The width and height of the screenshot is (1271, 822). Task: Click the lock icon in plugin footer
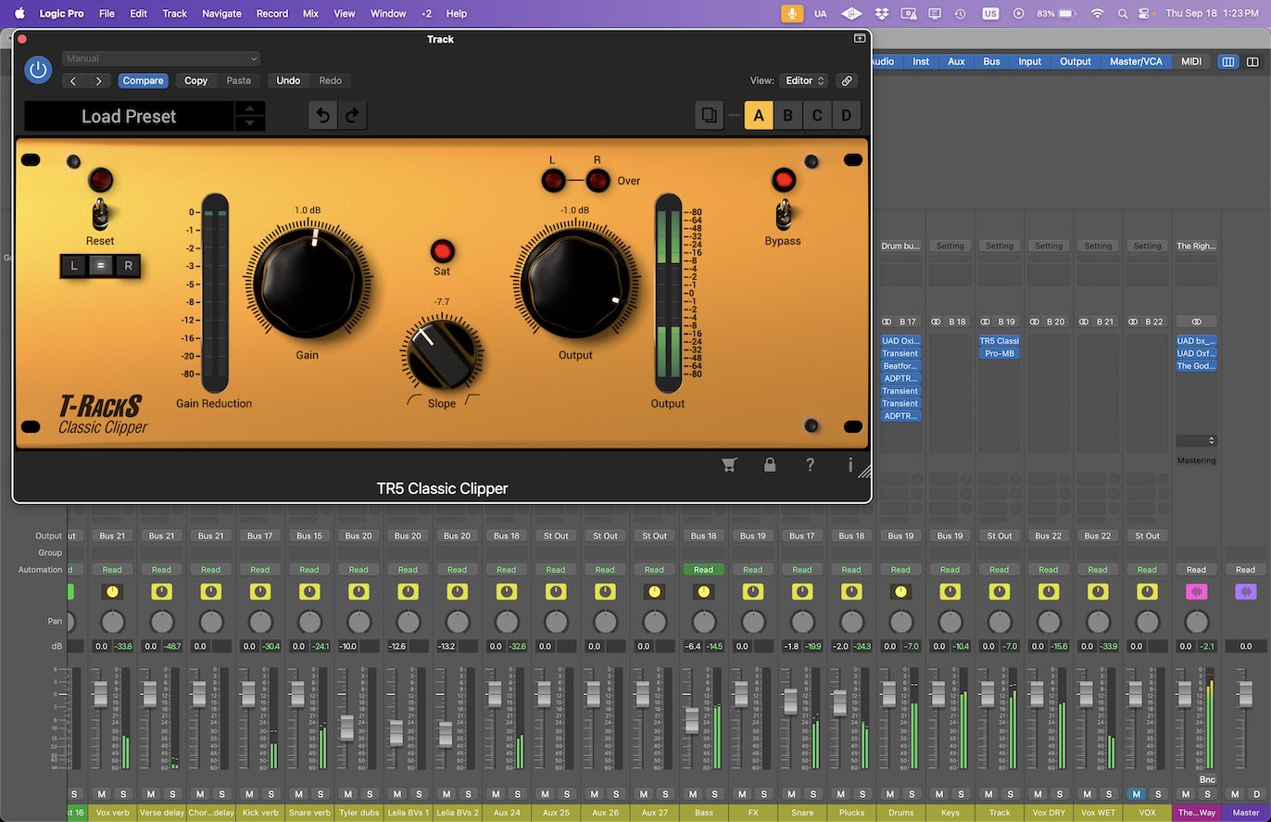point(770,464)
